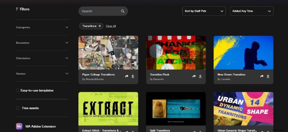The width and height of the screenshot is (288, 132).
Task: Click Urban Dynamic Shape Transit... title
Action: pyautogui.click(x=237, y=130)
